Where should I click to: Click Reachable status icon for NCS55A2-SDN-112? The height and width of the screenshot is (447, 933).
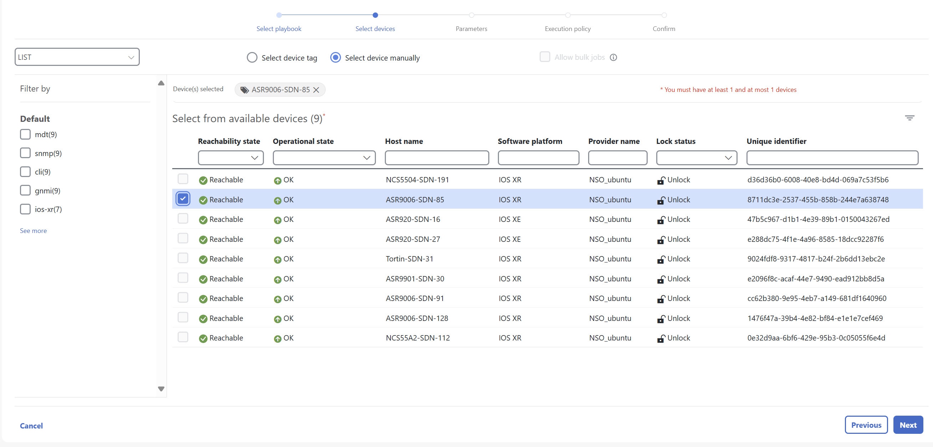point(203,338)
